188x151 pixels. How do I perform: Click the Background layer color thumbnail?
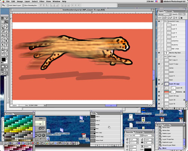tap(167, 92)
